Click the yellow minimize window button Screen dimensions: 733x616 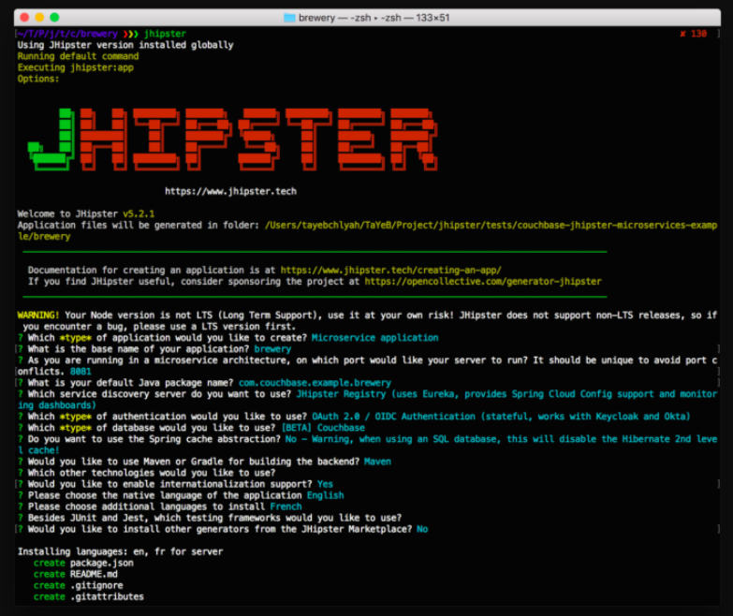coord(38,17)
